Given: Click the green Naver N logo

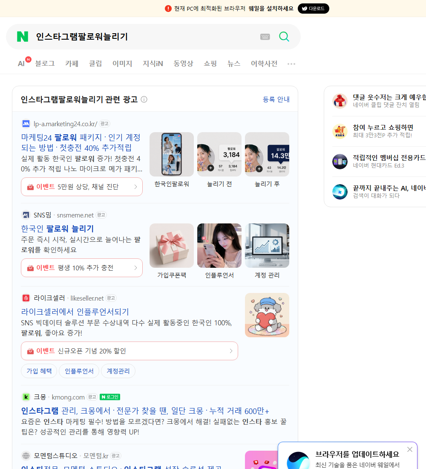Looking at the screenshot, I should click(x=23, y=37).
